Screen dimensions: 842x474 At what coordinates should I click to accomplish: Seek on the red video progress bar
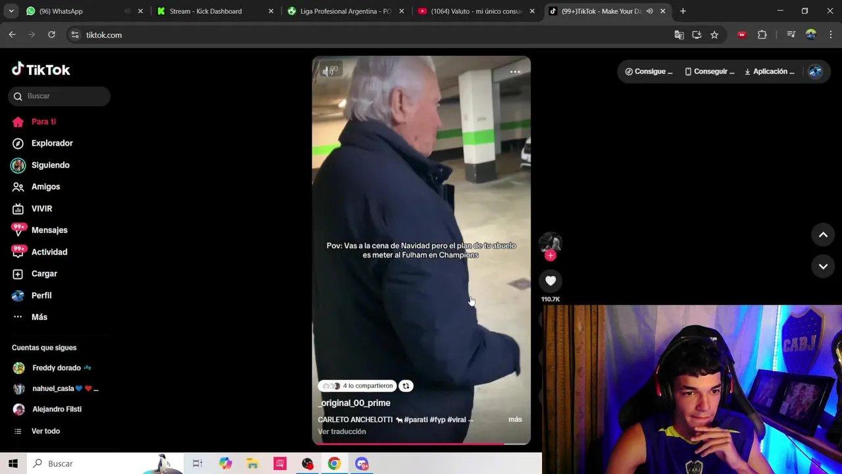[421, 444]
